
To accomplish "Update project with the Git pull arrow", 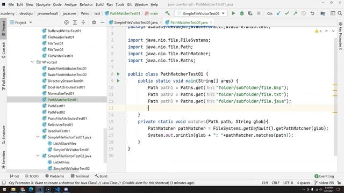I will (278, 13).
